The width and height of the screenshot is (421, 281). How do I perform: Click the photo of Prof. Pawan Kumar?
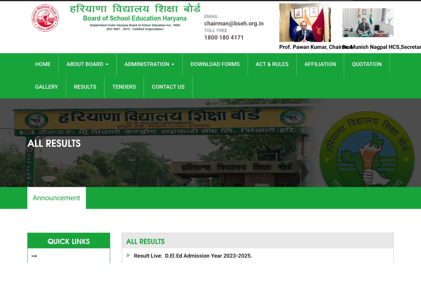tap(305, 23)
